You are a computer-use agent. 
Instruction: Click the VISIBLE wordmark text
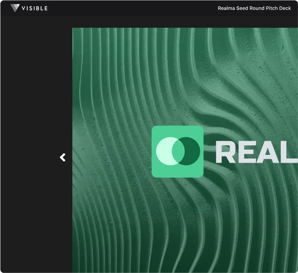[35, 8]
